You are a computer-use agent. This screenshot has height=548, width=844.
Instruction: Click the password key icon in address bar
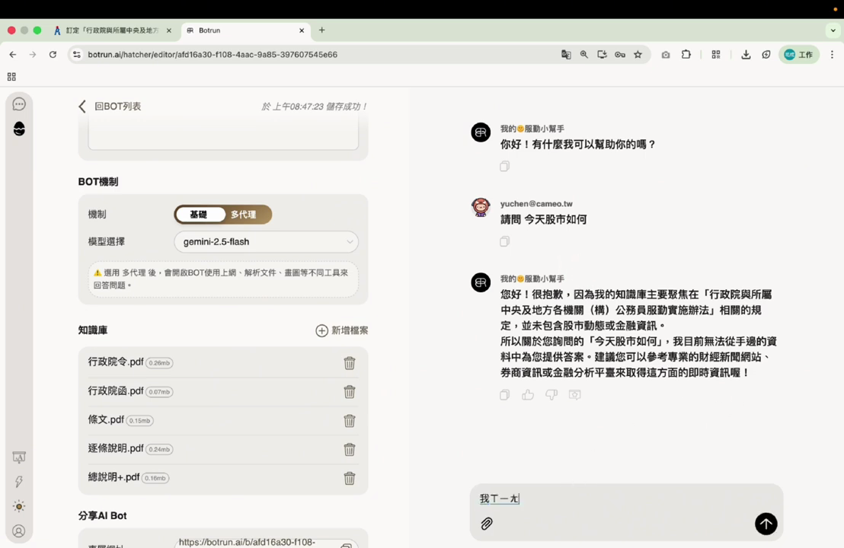click(x=620, y=54)
